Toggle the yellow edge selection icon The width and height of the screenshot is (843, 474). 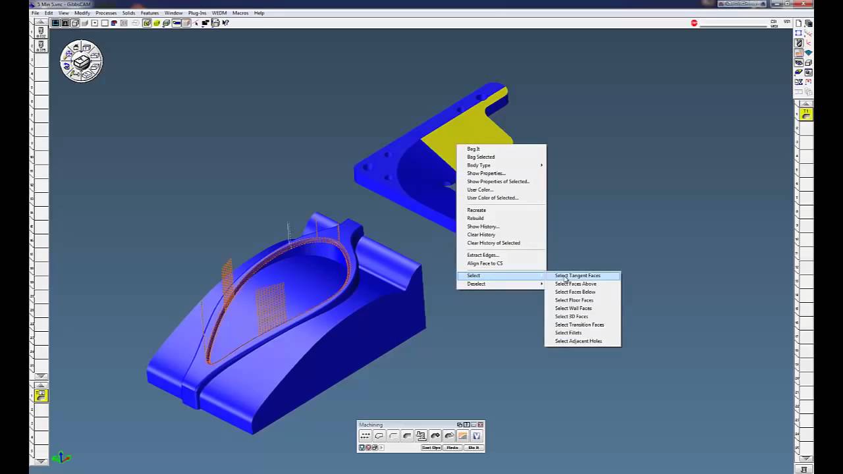pos(157,23)
